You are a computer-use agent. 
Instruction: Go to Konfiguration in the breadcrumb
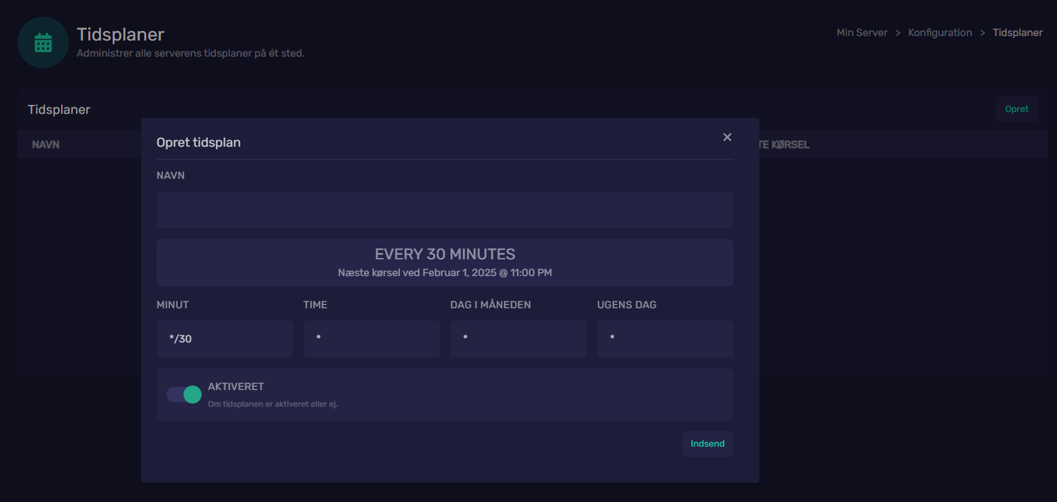[940, 33]
